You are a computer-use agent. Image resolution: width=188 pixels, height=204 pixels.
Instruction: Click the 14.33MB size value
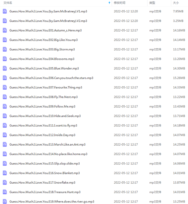click(x=179, y=87)
